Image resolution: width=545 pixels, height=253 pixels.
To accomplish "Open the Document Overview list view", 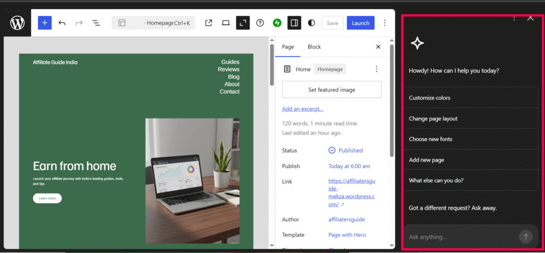I will [x=96, y=23].
